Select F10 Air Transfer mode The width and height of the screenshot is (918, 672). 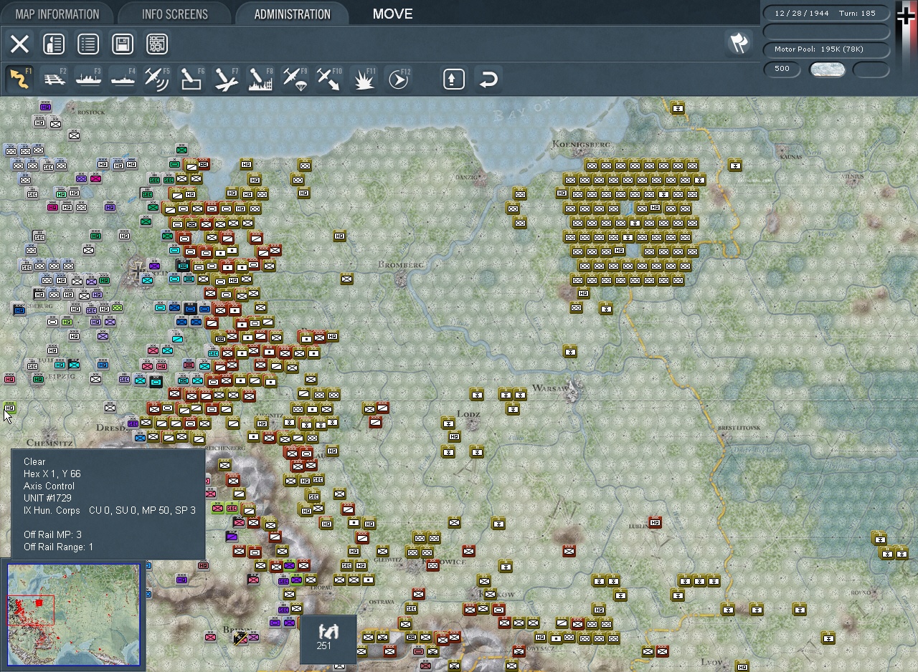tap(329, 79)
